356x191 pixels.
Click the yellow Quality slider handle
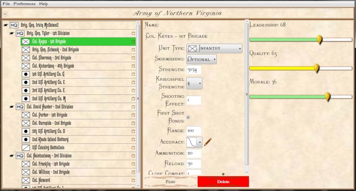coord(316,68)
